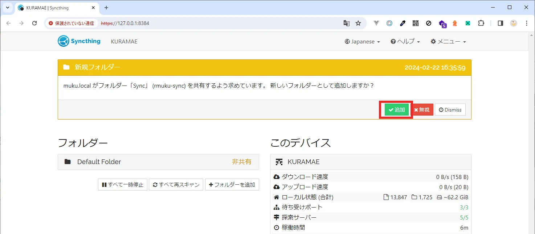
Task: Open the ヘルプ help menu
Action: point(405,42)
